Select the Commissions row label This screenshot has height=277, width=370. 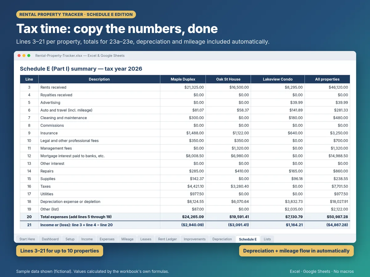(x=52, y=126)
